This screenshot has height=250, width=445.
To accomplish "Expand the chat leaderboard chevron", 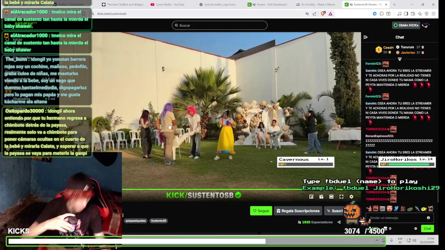I will pos(399,59).
